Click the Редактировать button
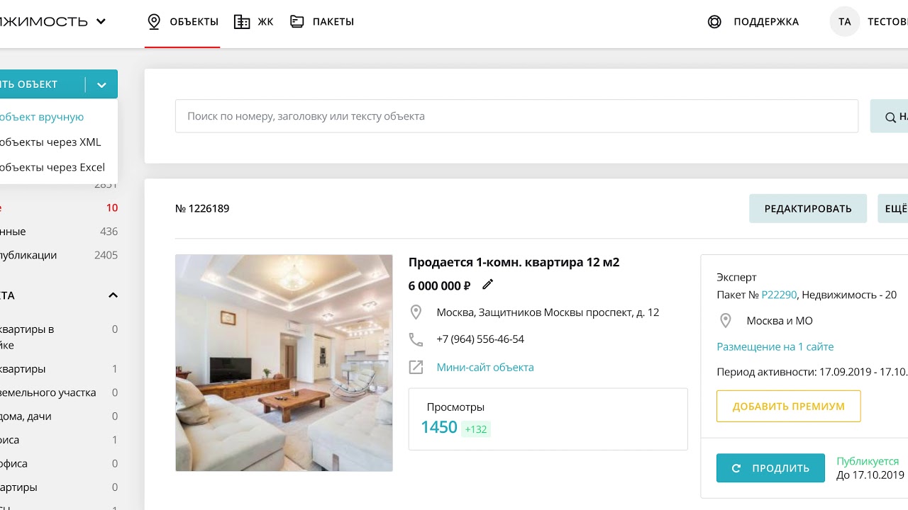 tap(808, 209)
